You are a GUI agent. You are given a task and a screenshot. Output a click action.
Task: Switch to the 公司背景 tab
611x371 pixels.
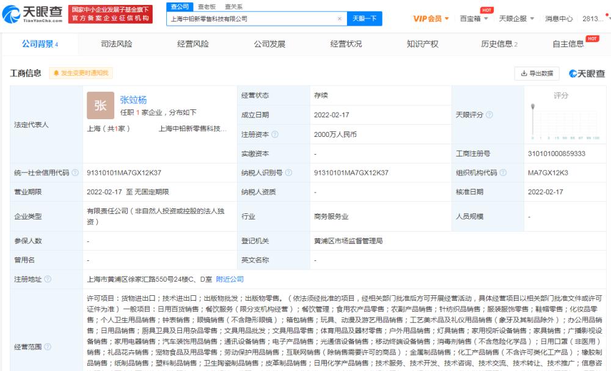pyautogui.click(x=40, y=44)
